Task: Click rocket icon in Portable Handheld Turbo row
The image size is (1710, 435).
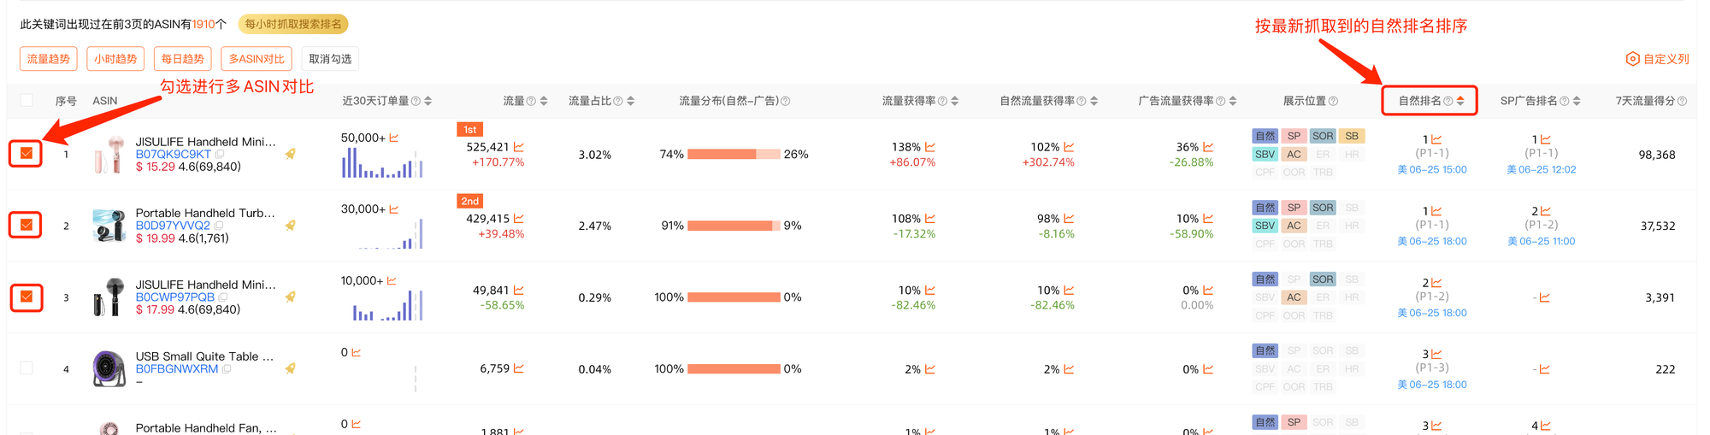Action: (x=291, y=226)
